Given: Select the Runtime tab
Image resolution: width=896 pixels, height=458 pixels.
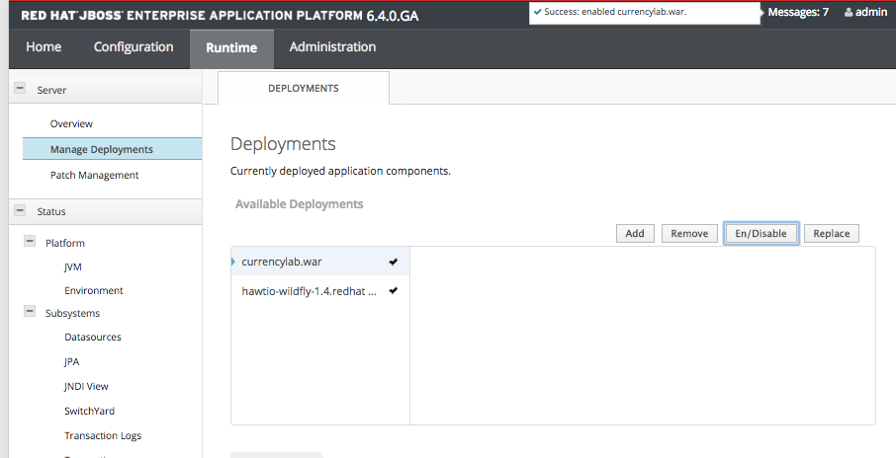Looking at the screenshot, I should click(x=231, y=48).
